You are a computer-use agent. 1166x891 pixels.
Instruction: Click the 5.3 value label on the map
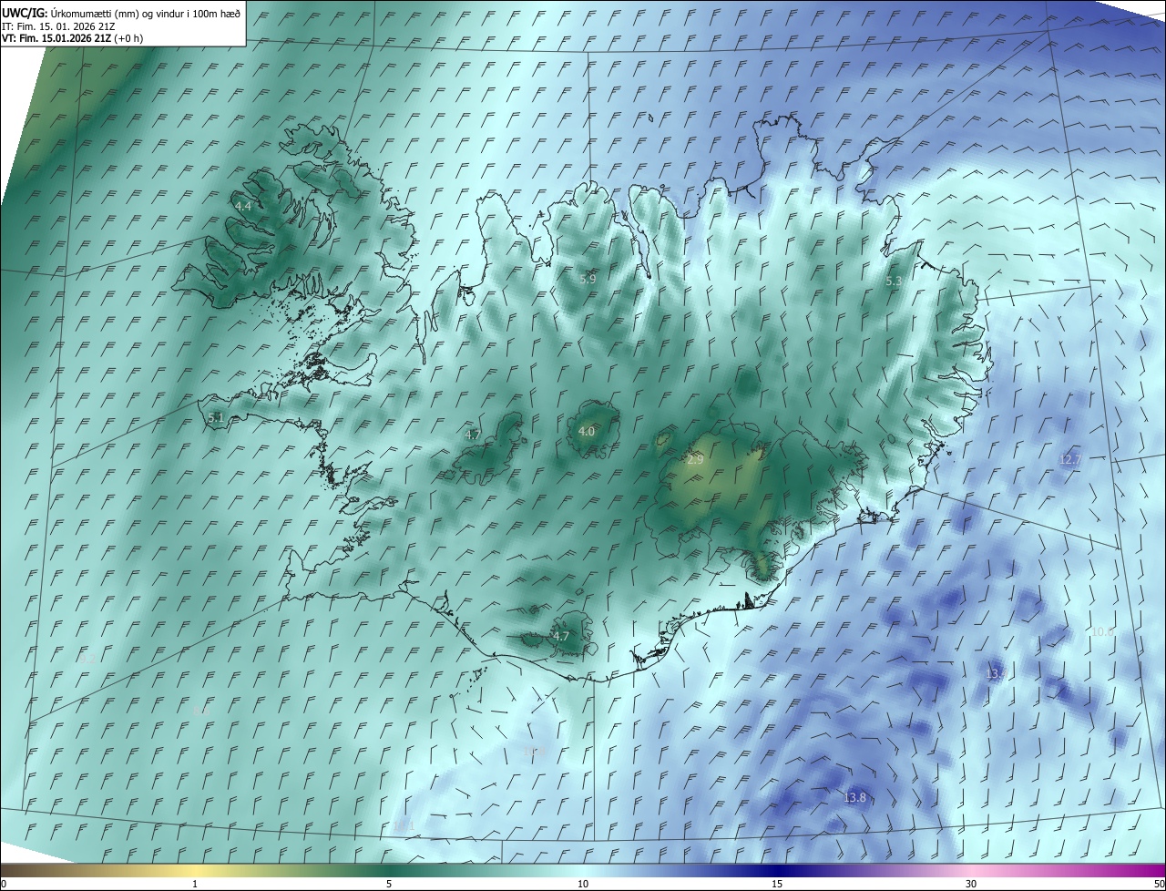click(x=894, y=282)
